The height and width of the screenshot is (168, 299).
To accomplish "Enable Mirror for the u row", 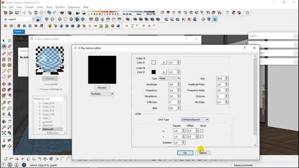I will pyautogui.click(x=202, y=131).
